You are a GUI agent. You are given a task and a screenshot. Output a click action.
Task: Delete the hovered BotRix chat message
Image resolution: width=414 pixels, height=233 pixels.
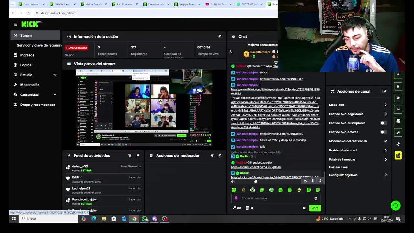click(x=320, y=181)
